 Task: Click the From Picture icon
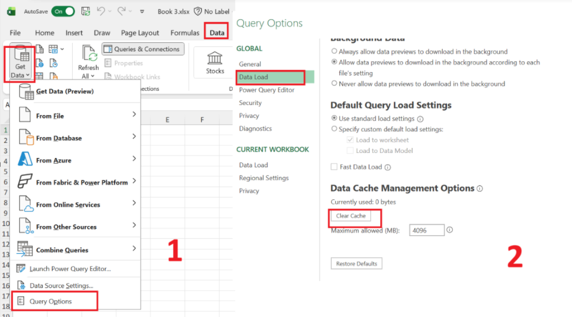click(53, 49)
